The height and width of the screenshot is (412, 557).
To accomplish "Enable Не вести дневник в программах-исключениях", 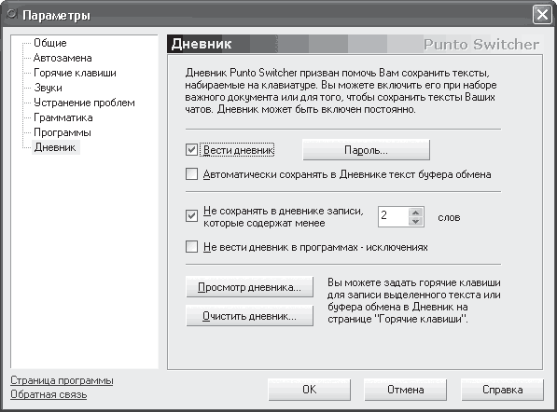I will 191,247.
